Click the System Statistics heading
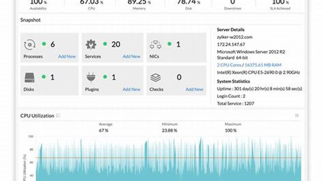 [233, 81]
